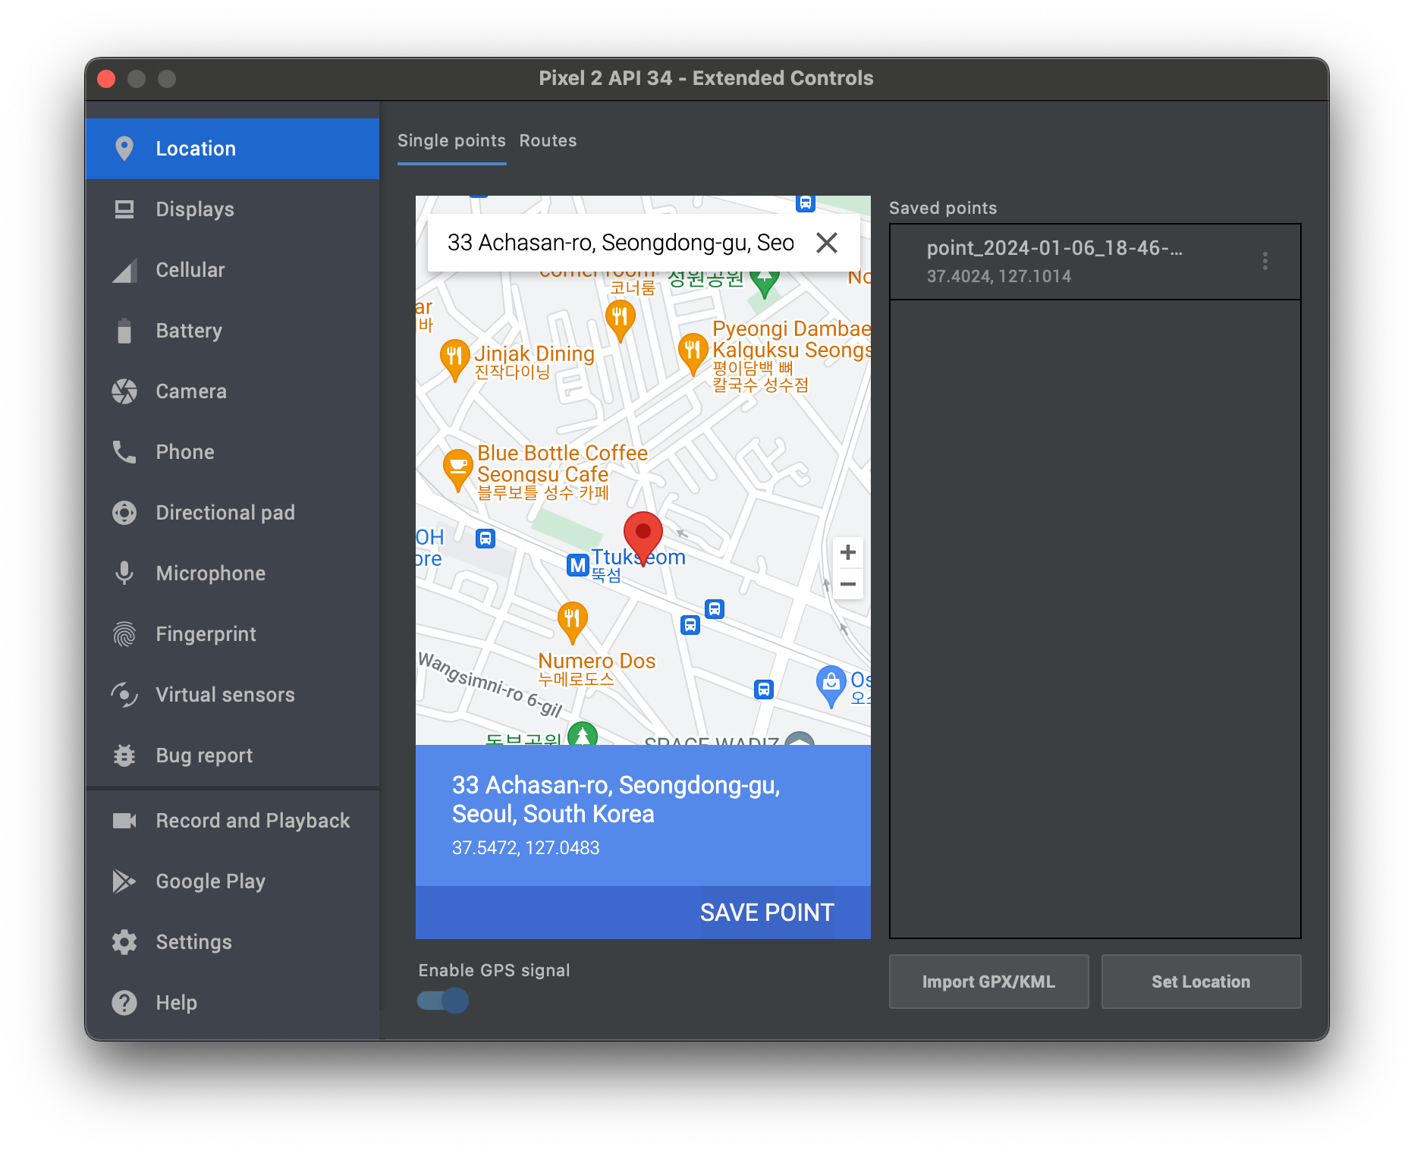The image size is (1414, 1153).
Task: Open Google Play via its icon
Action: coord(124,881)
